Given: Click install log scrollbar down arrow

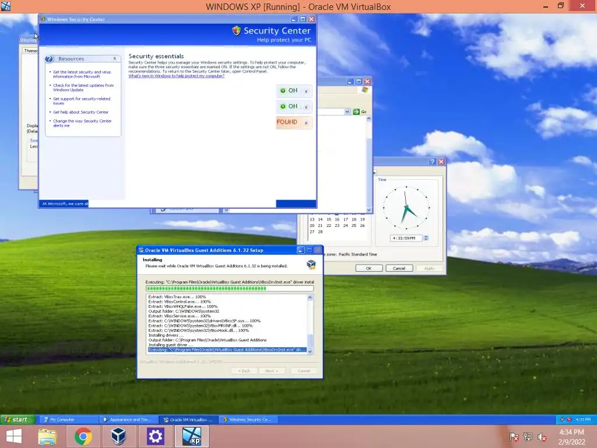Looking at the screenshot, I should tap(310, 351).
